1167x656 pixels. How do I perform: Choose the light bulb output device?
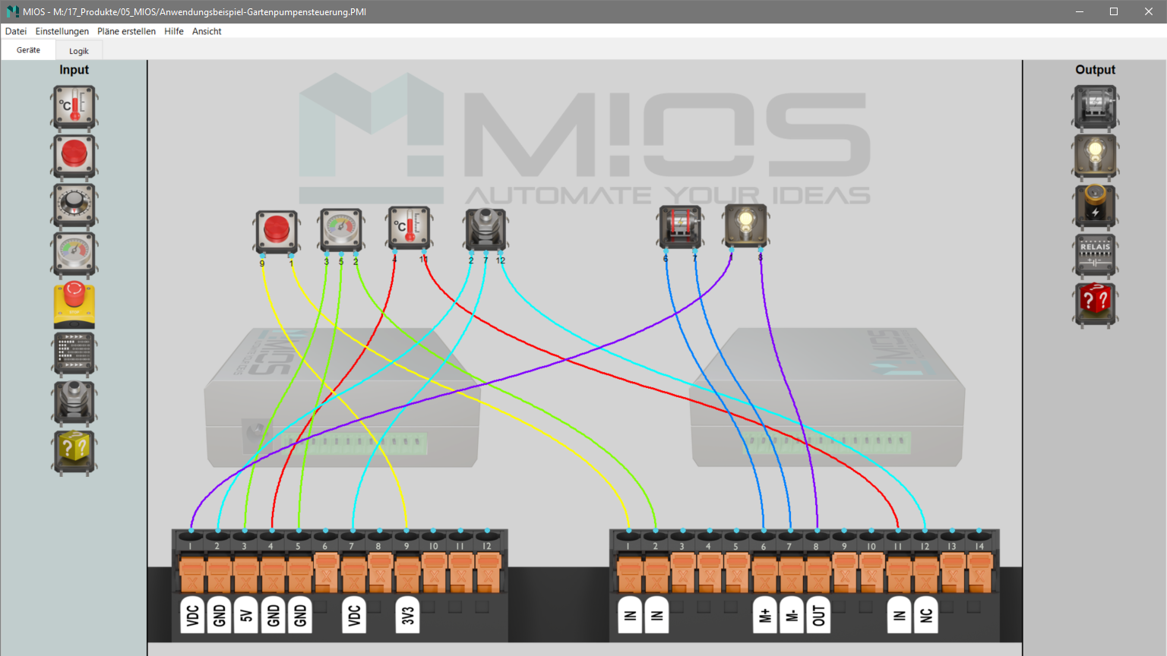coord(1095,156)
